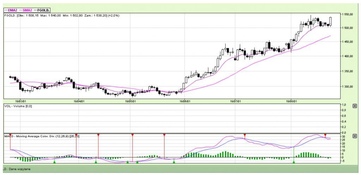This screenshot has width=361, height=175.
Task: Click the green buy marker before 19/06/01
Action: [174, 162]
